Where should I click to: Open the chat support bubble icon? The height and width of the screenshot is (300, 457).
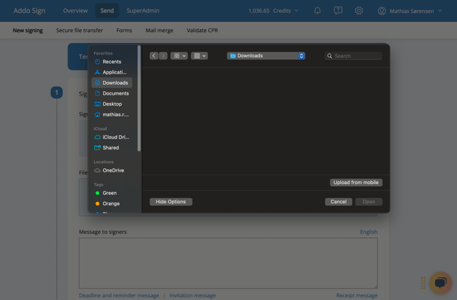(x=441, y=282)
